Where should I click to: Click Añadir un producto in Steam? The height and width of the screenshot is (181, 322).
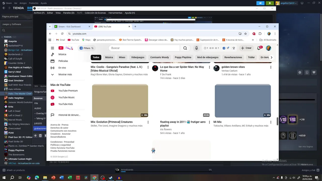[x=14, y=170]
